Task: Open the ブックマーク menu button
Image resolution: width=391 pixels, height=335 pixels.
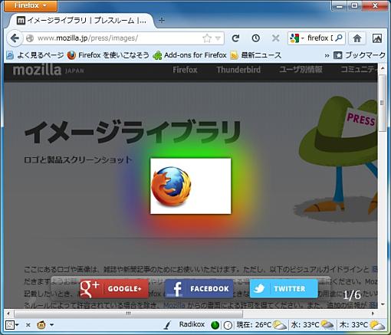Action: (360, 55)
